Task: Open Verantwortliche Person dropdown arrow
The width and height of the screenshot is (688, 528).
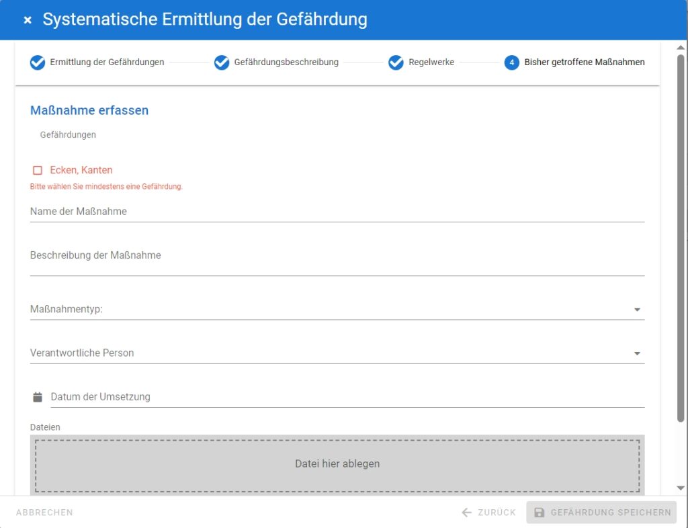Action: point(637,353)
